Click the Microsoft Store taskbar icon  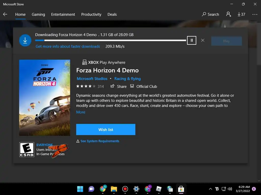pos(181,189)
